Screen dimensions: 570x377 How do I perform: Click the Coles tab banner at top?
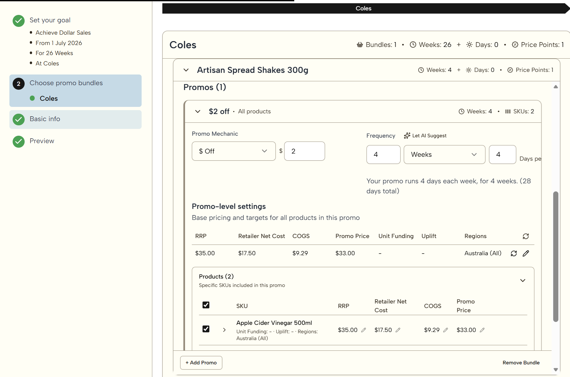click(x=364, y=8)
